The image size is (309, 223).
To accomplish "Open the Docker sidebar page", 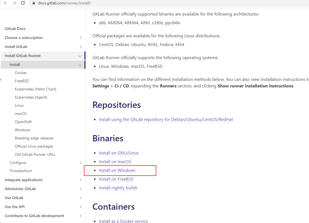I will coord(21,73).
